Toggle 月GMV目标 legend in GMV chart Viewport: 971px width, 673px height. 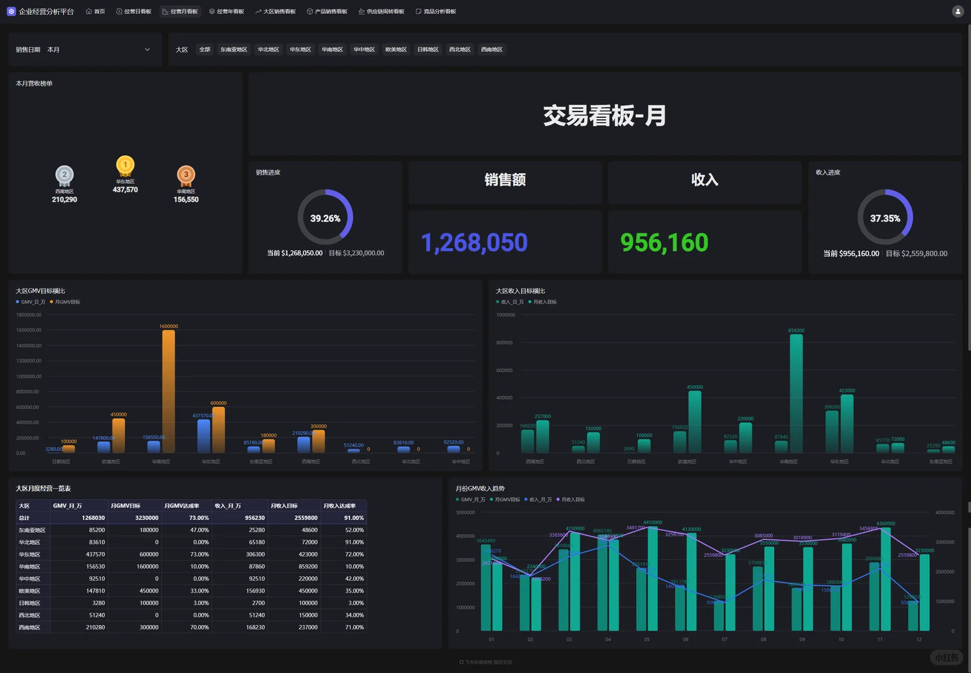coord(65,302)
